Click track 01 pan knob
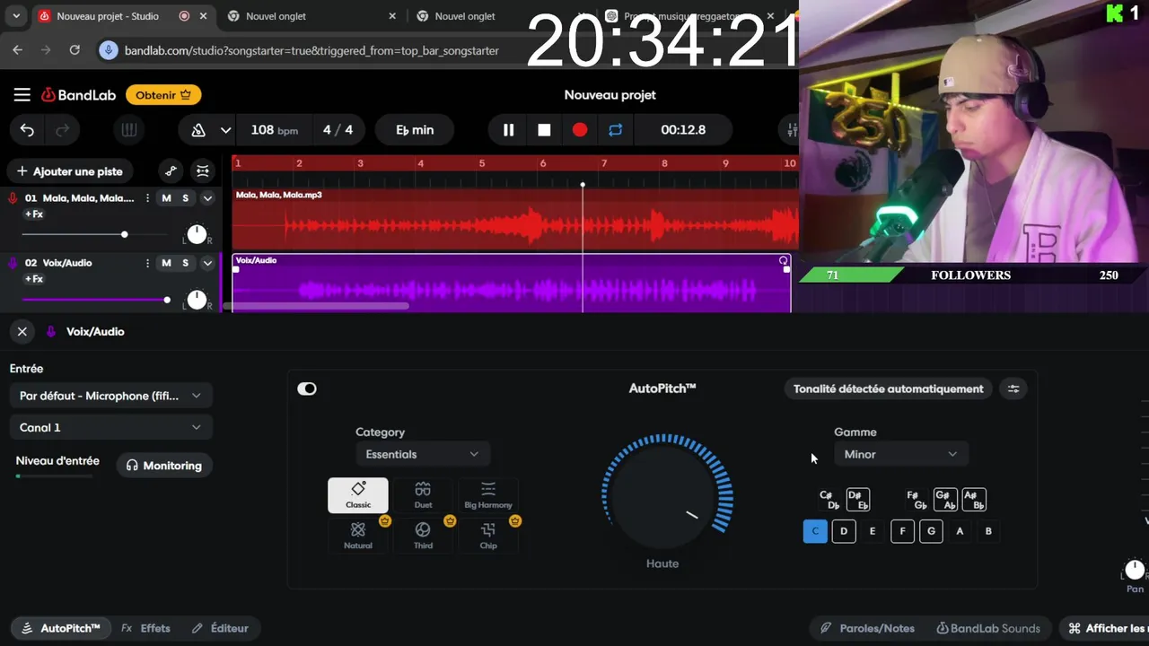1149x646 pixels. point(197,235)
